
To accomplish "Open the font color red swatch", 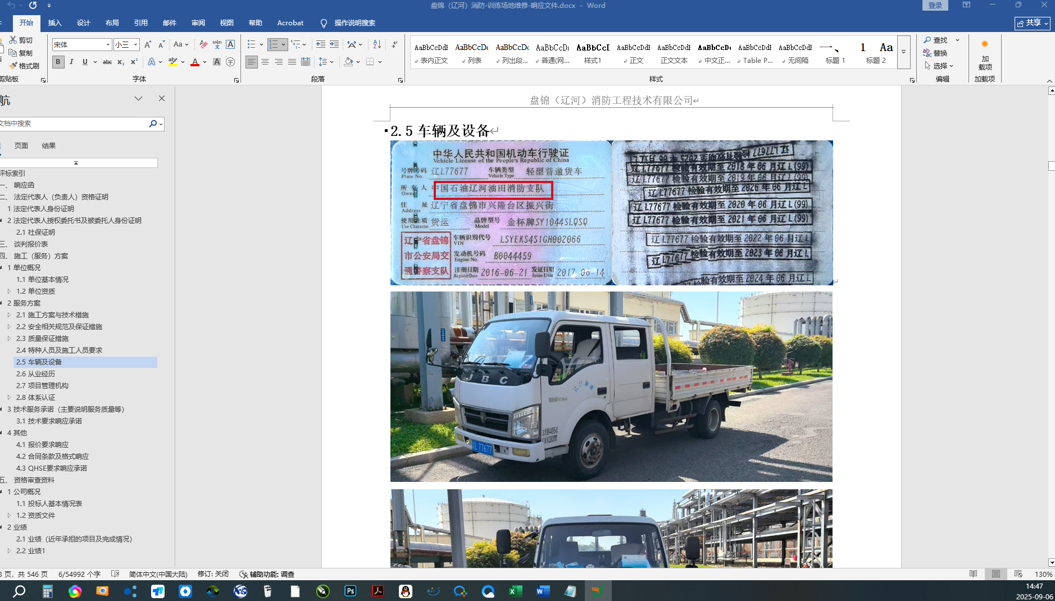I will tap(195, 62).
